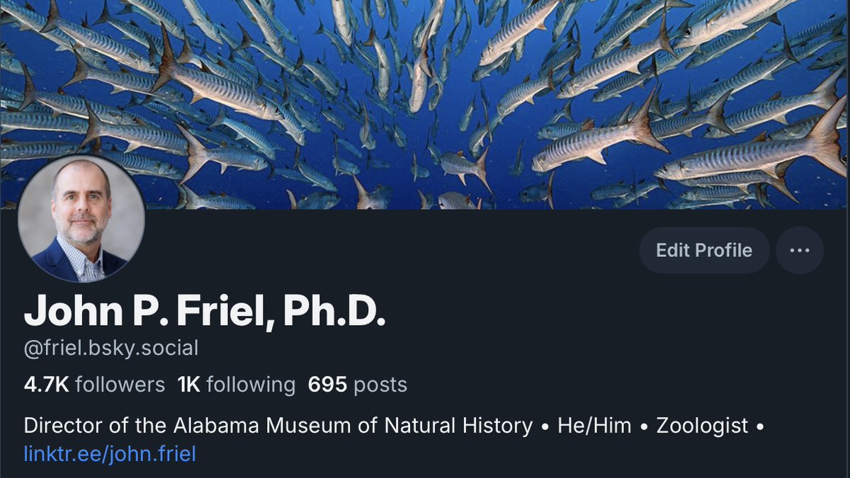Click the 4.7K follower number

[46, 385]
